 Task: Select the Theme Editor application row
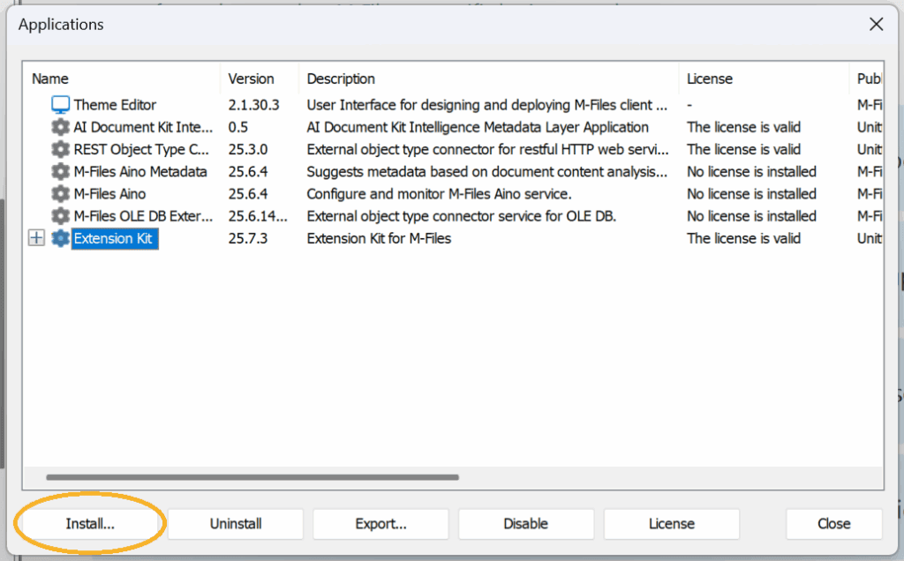115,105
